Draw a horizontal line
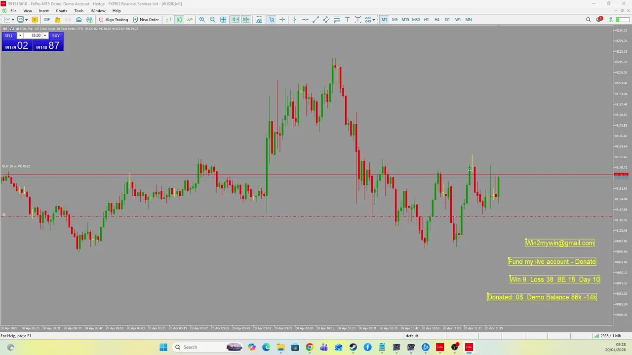The image size is (632, 355). tap(305, 20)
